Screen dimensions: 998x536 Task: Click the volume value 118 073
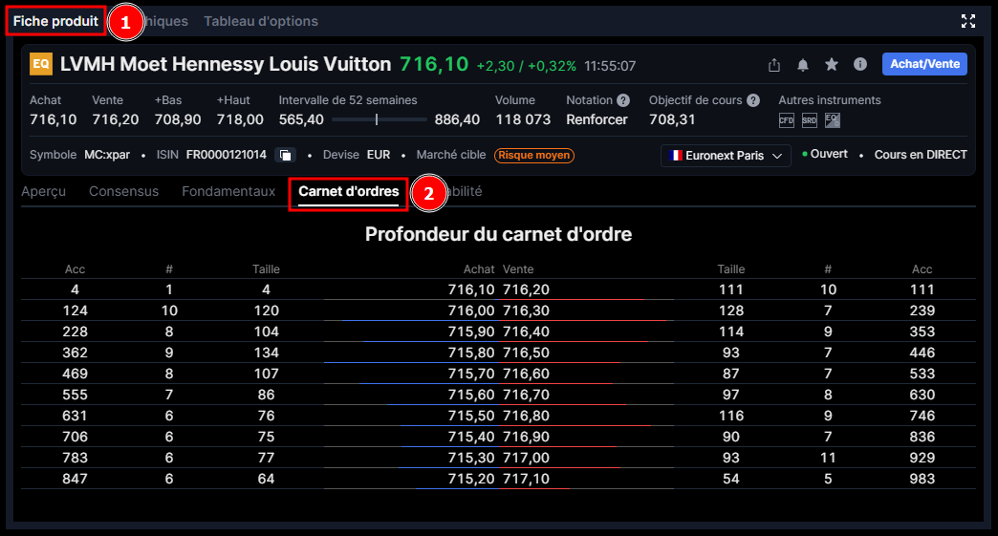click(523, 119)
